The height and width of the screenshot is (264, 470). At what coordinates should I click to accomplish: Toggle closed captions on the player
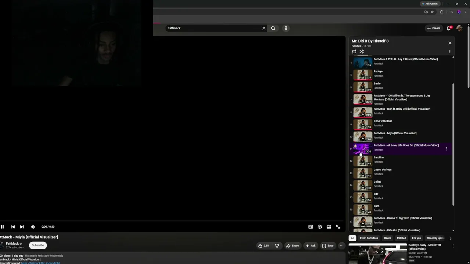(311, 227)
